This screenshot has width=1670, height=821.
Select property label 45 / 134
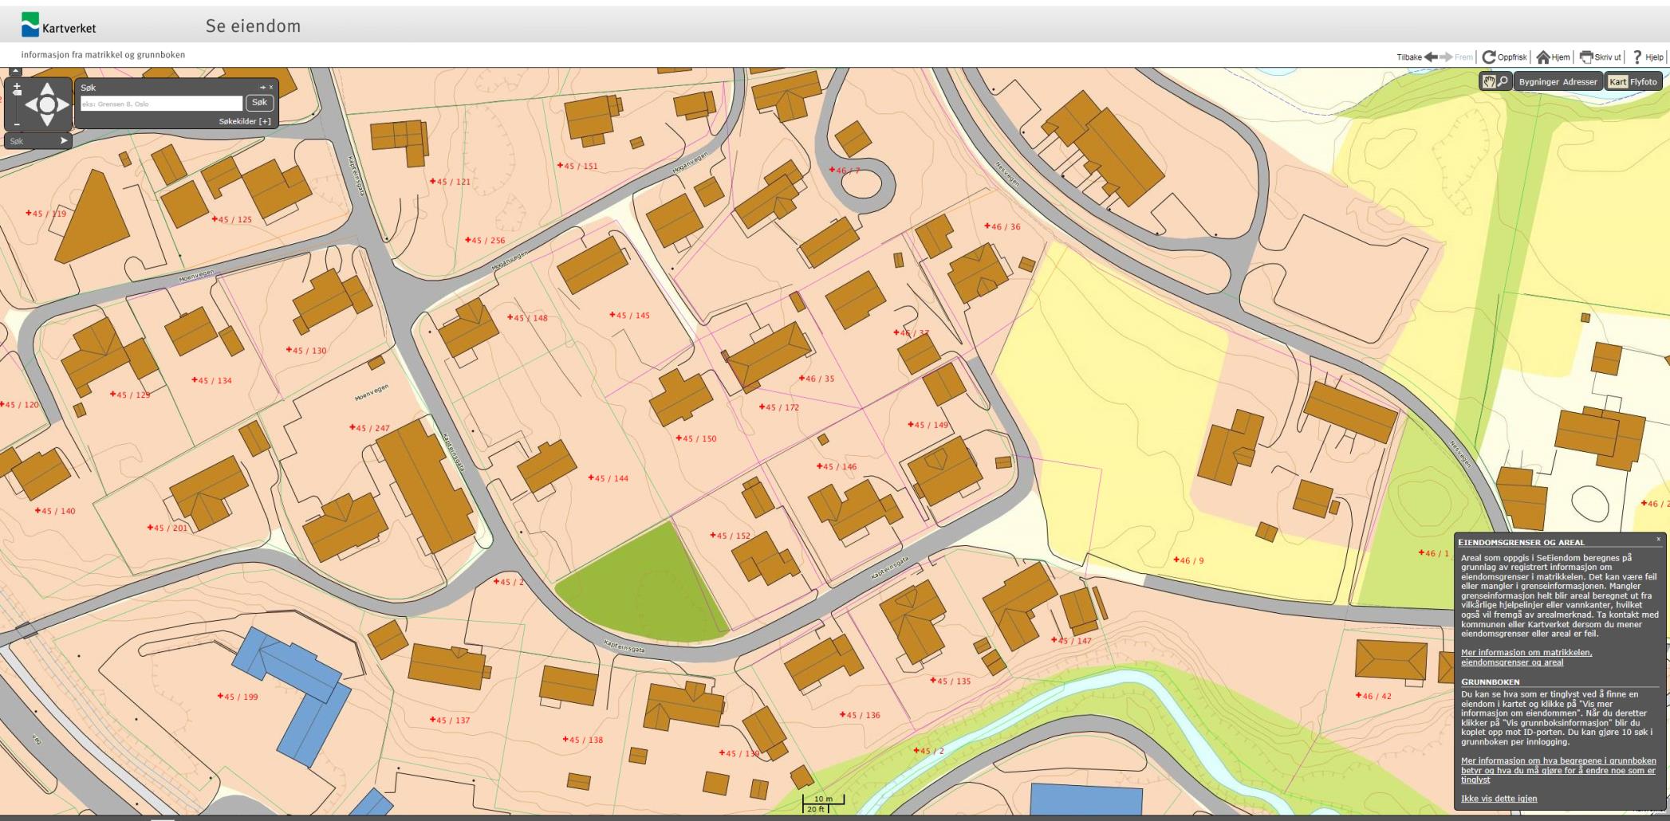212,380
